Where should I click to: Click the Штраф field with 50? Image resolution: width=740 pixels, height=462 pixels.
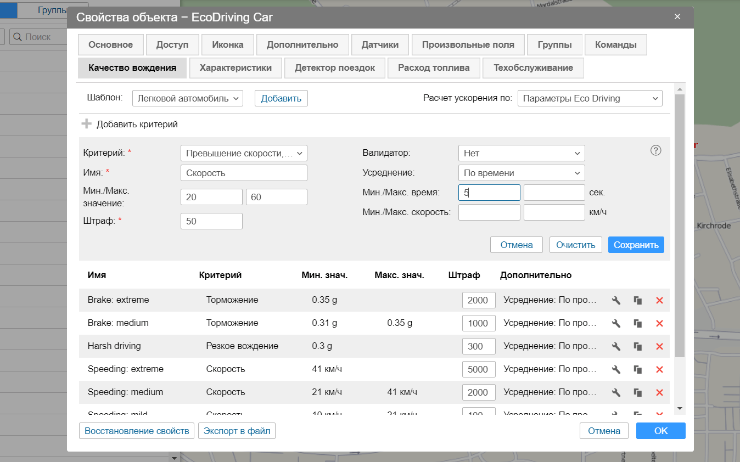[x=211, y=221]
